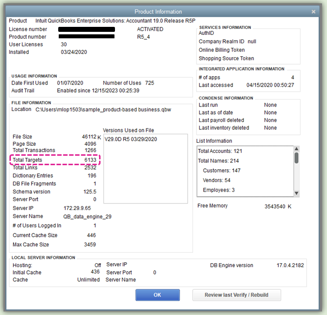Close the Product Information dialog
The image size is (327, 315).
coord(313,12)
